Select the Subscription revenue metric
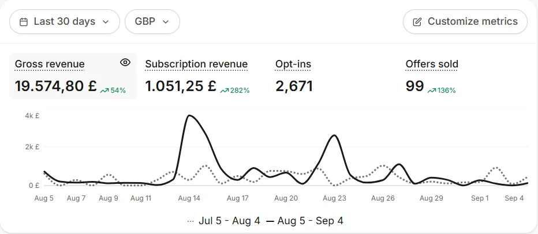 tap(196, 64)
